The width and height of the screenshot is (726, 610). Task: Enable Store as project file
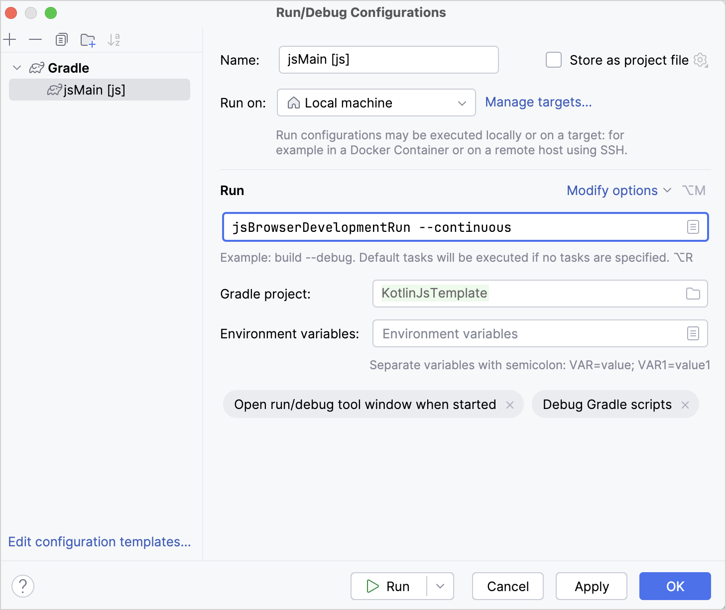click(x=554, y=60)
